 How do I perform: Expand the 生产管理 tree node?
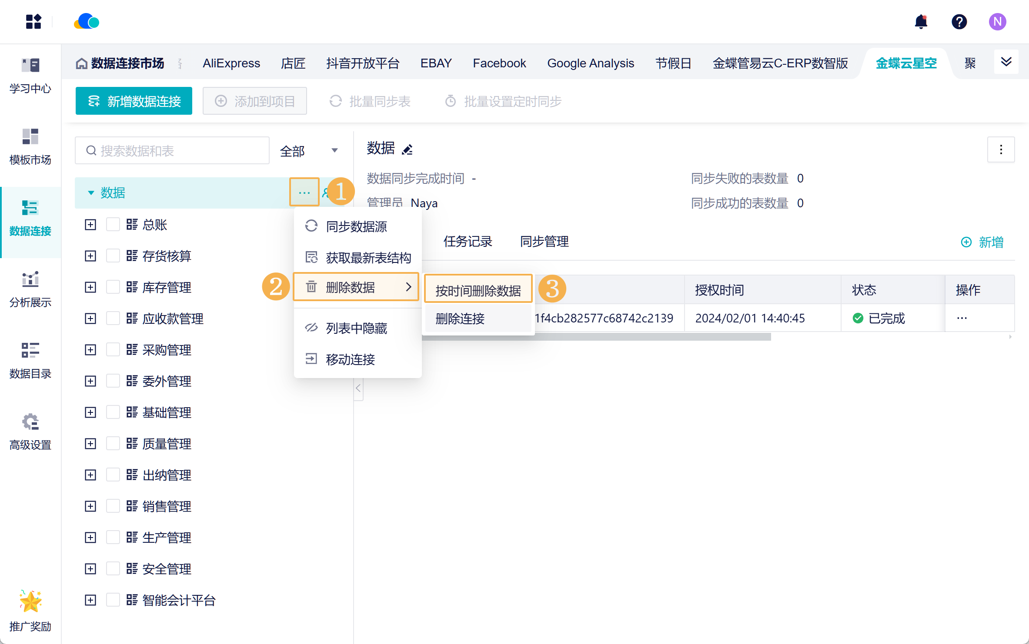click(x=90, y=538)
